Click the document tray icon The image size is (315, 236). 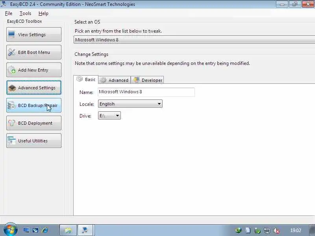248,230
